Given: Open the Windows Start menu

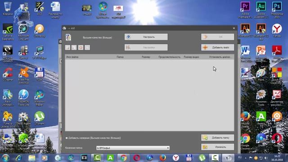Looking at the screenshot, I should (x=5, y=158).
